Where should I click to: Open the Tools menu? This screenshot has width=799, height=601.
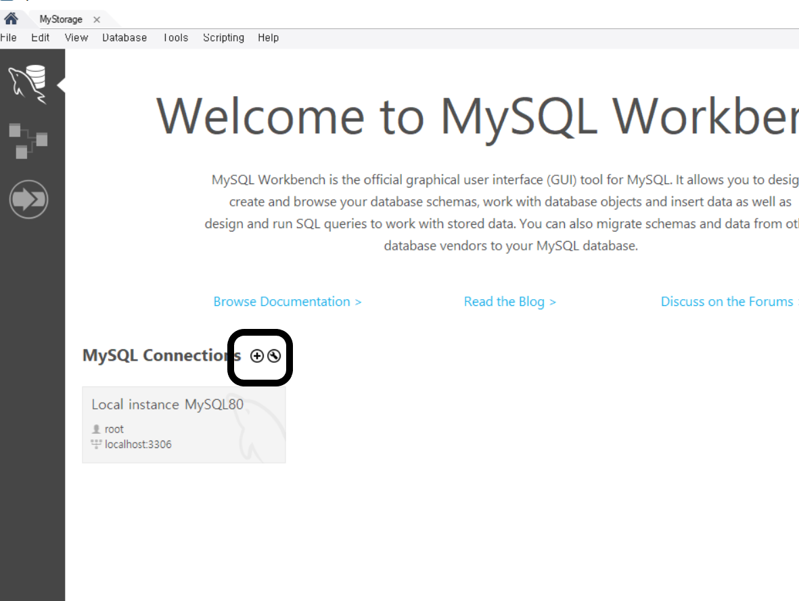click(176, 38)
